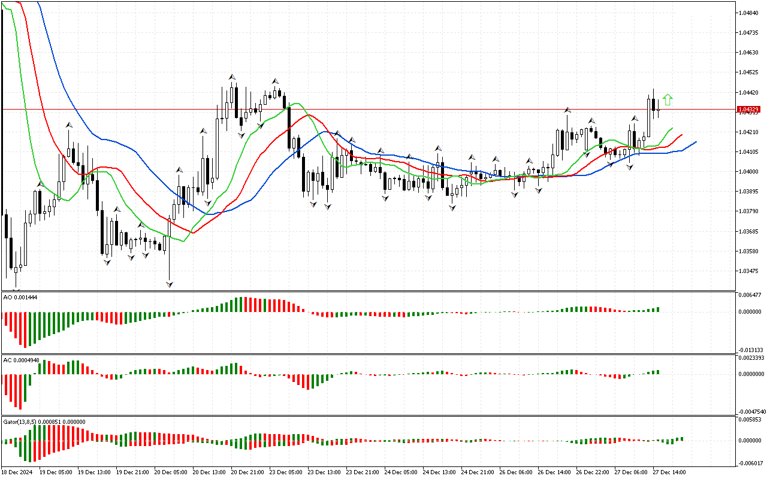This screenshot has height=479, width=767.
Task: Click the 1.04105 price scale value
Action: [x=750, y=152]
